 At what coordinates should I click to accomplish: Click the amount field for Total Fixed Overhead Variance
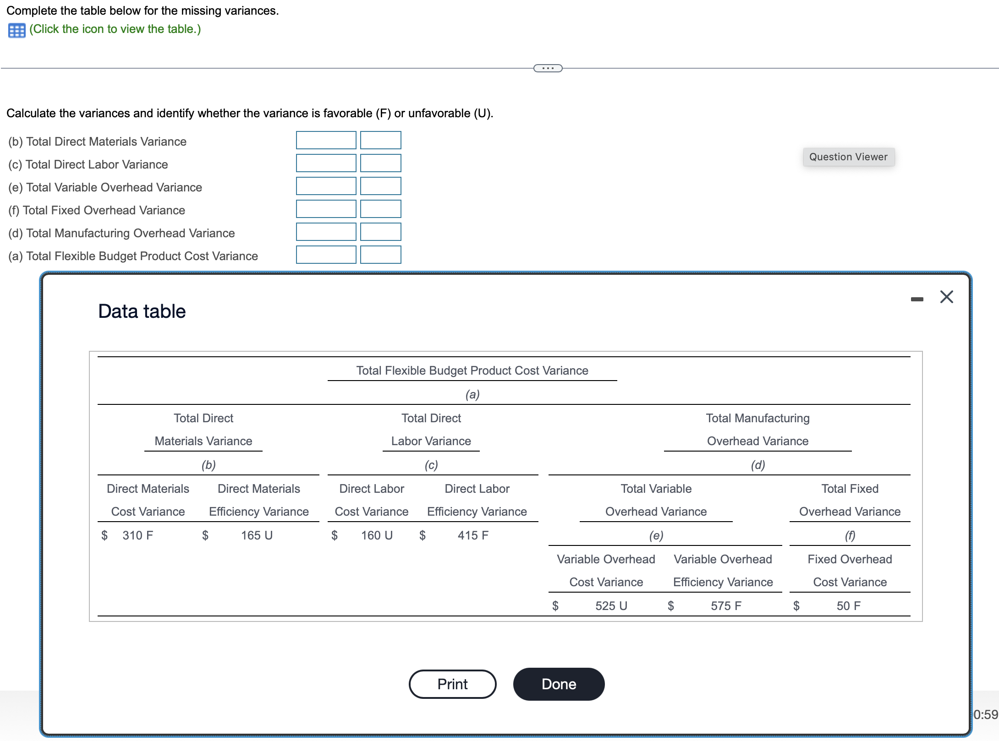[326, 209]
